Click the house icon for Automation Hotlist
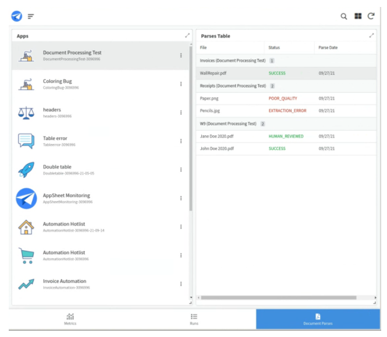This screenshot has height=337, width=387. (x=26, y=227)
